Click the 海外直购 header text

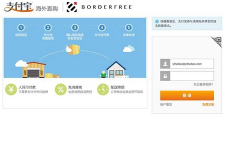(47, 9)
